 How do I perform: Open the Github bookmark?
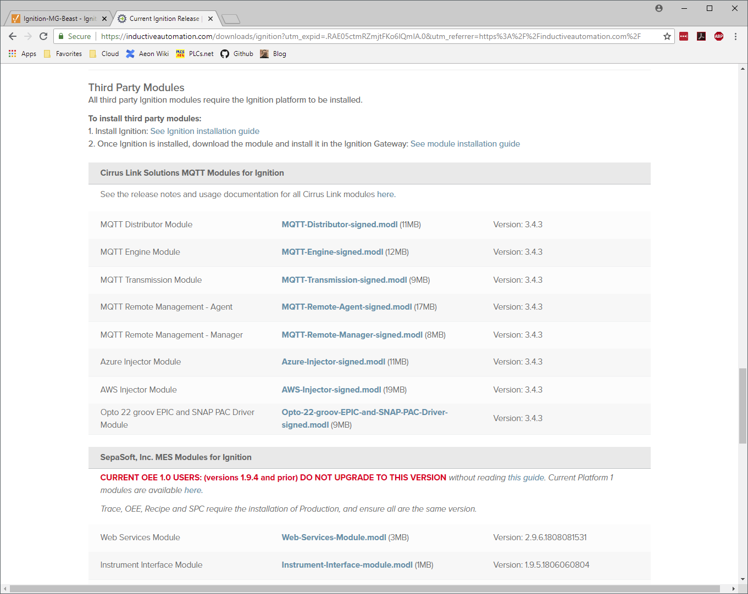pos(237,54)
